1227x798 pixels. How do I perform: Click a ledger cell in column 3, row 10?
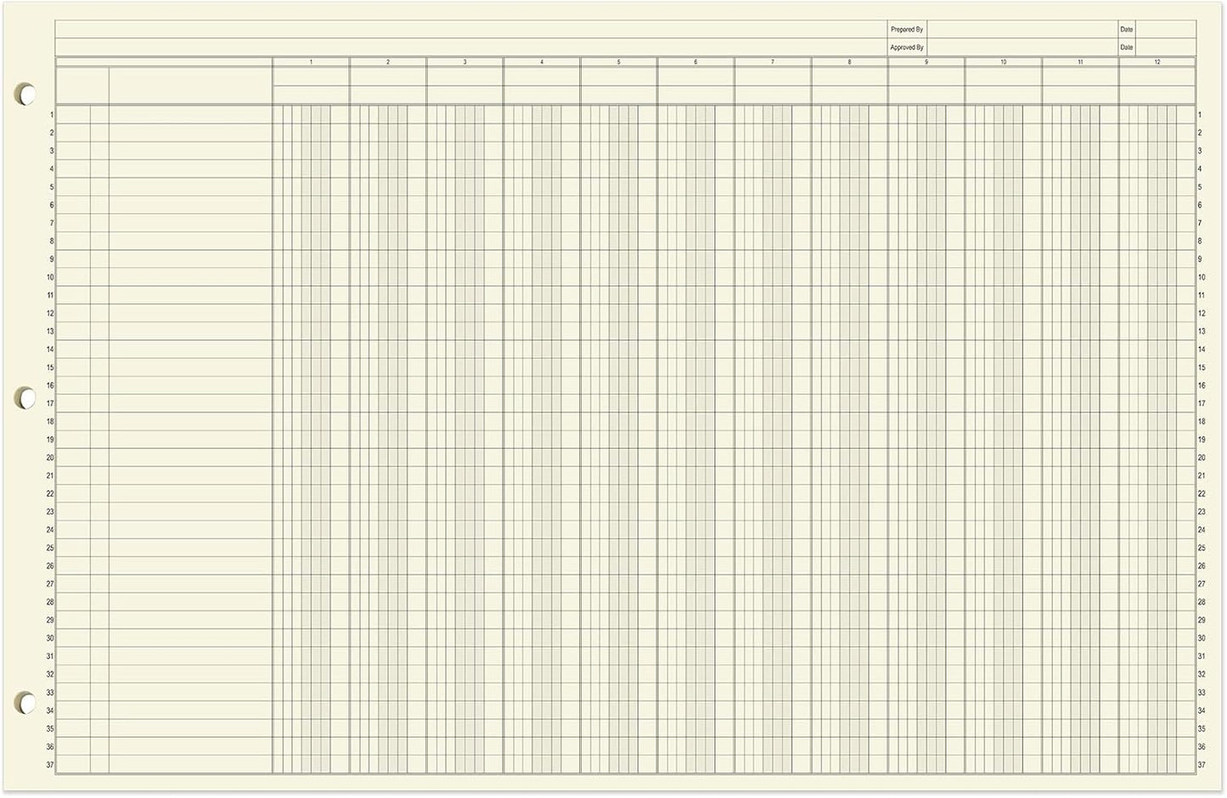click(x=463, y=277)
